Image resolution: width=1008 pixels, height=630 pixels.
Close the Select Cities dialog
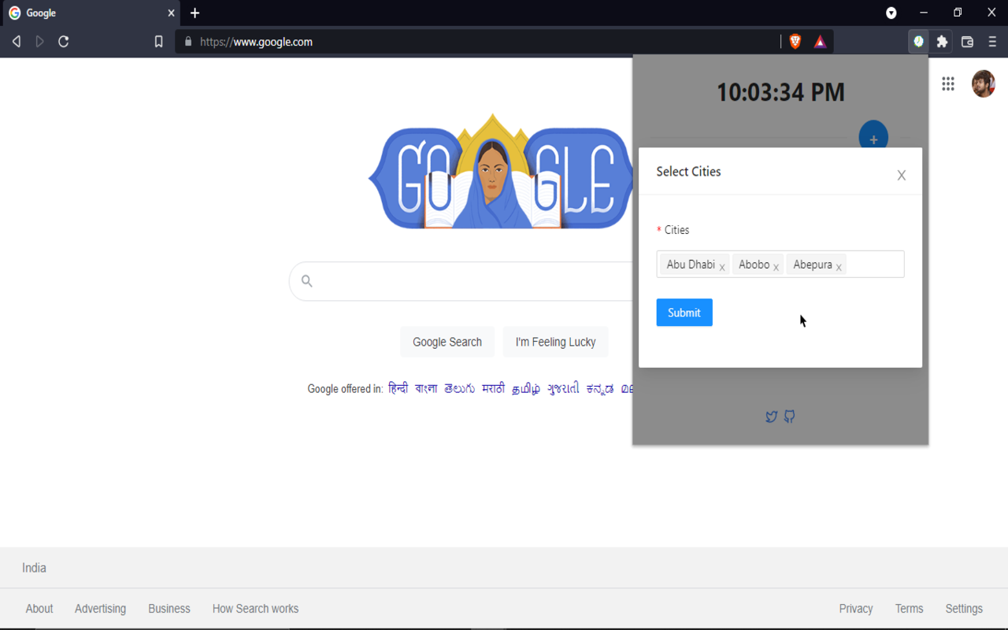pyautogui.click(x=902, y=175)
